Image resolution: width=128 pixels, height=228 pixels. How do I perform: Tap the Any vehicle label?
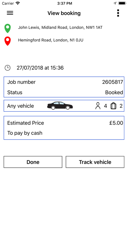coord(21,106)
